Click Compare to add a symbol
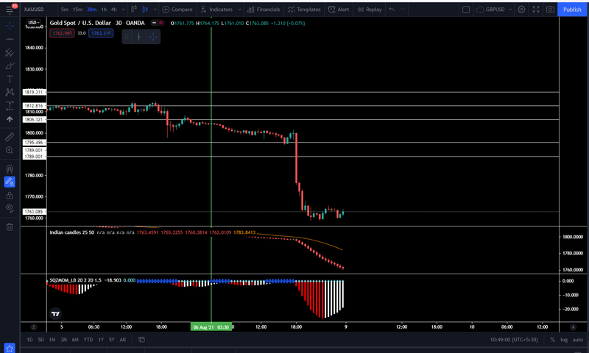The width and height of the screenshot is (589, 353). 177,10
